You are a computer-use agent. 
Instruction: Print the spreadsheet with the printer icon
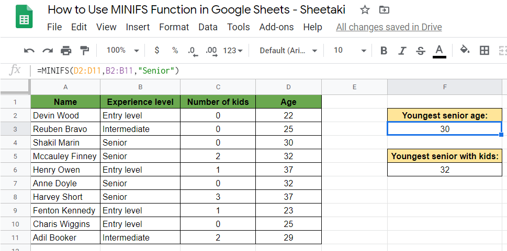(x=66, y=51)
